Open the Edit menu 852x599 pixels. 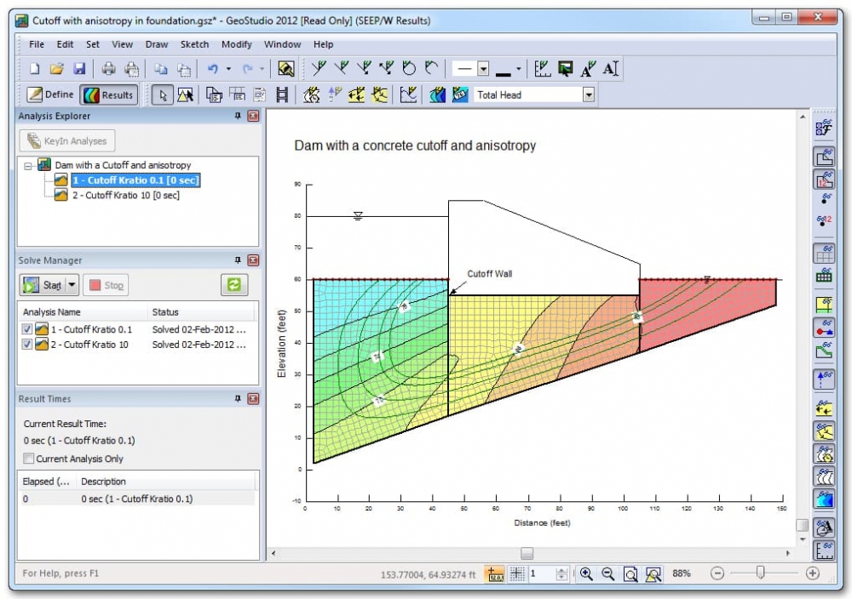pos(65,44)
